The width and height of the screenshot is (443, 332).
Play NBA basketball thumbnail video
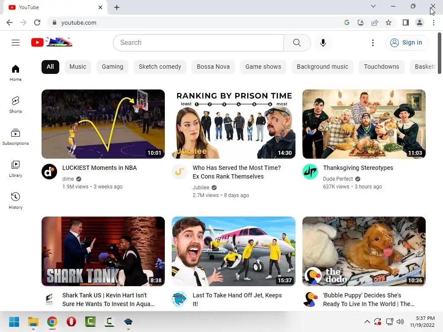click(x=103, y=124)
